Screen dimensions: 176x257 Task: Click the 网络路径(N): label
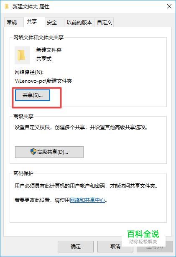[x=29, y=72]
